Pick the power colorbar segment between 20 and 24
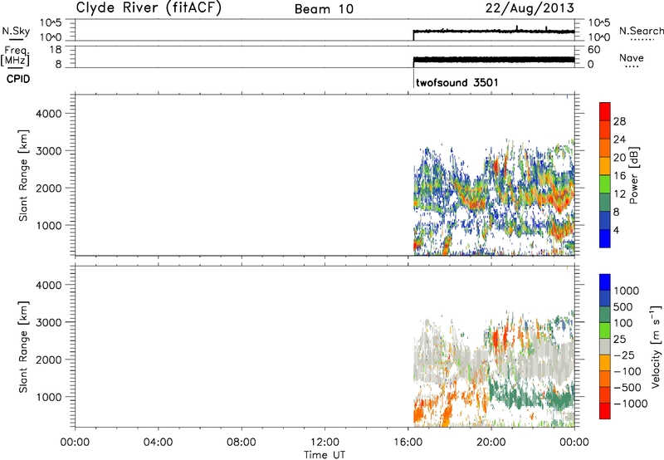This screenshot has width=664, height=460. 605,149
